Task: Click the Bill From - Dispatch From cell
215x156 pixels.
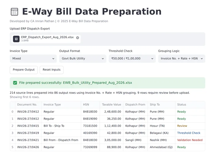Action: (61, 140)
